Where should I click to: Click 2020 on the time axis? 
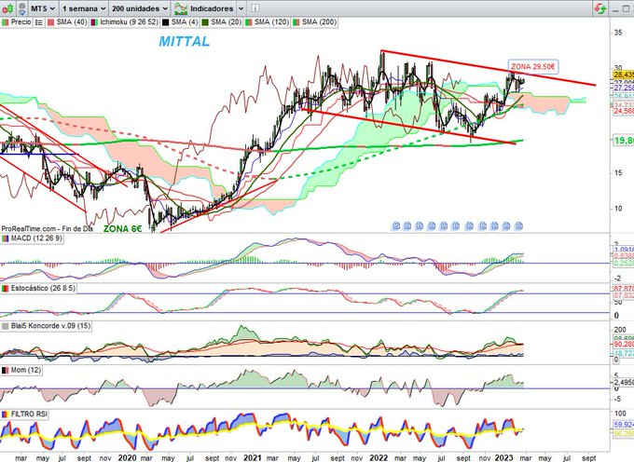(127, 458)
